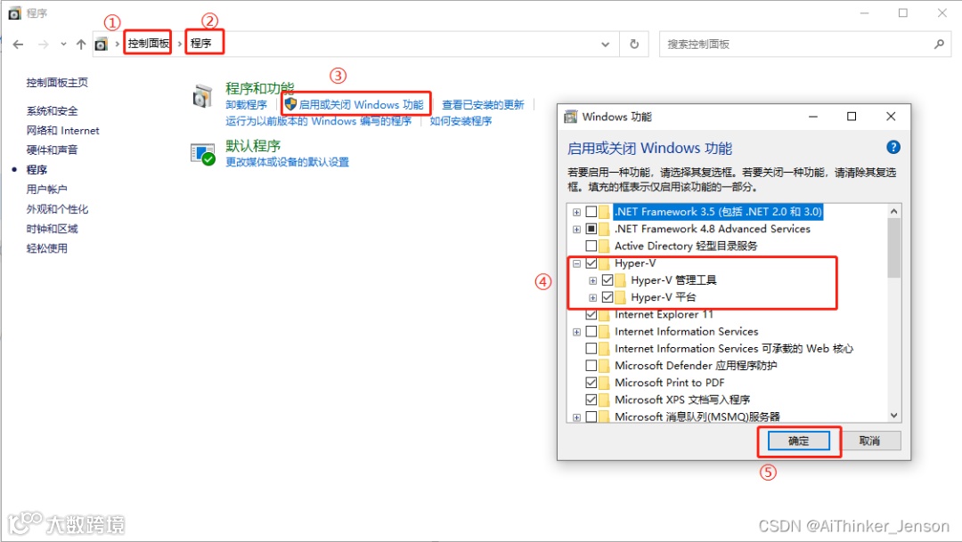Check Microsoft Defender 应用程序防护 checkbox

coord(591,366)
